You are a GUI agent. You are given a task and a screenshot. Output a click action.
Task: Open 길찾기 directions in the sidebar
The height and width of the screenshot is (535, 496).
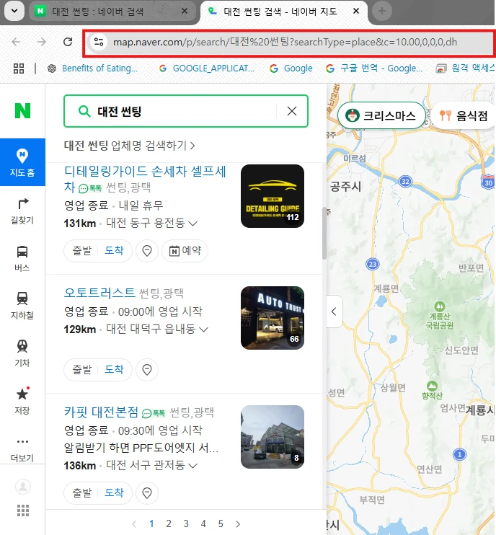click(x=22, y=211)
